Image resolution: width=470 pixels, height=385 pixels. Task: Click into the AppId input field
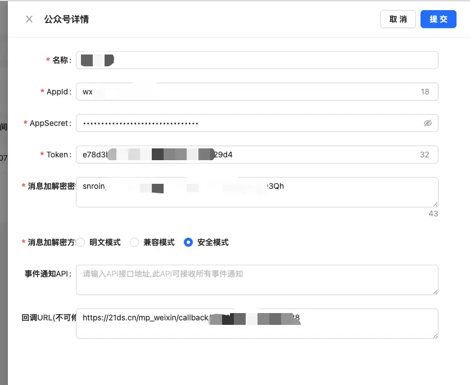coord(257,92)
